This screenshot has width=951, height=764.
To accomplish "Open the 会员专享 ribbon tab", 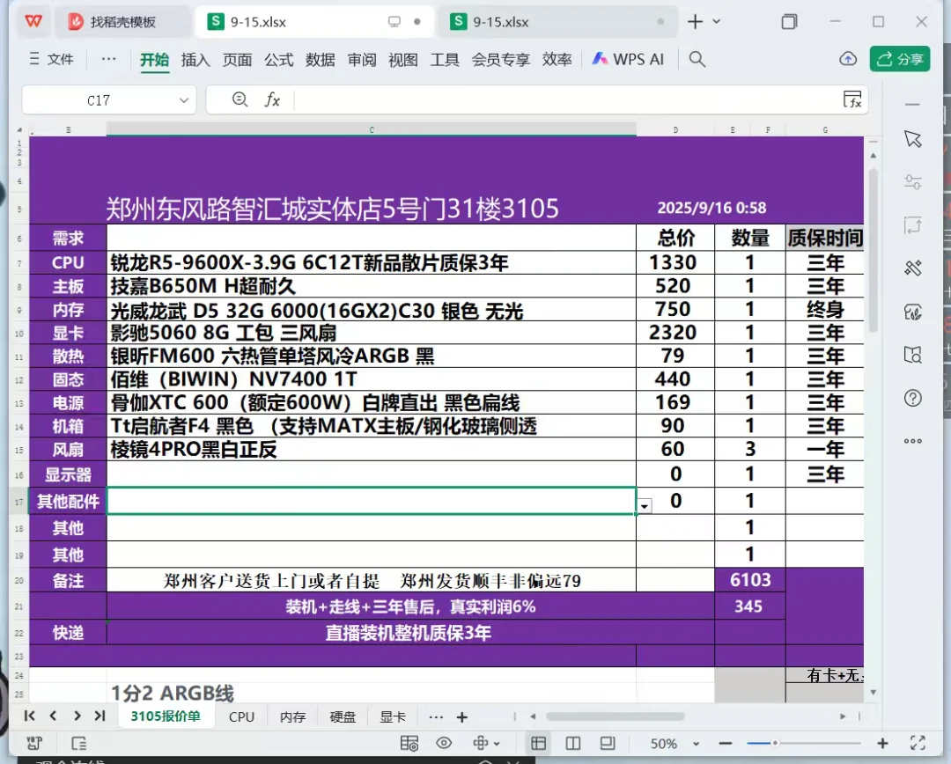I will coord(501,60).
